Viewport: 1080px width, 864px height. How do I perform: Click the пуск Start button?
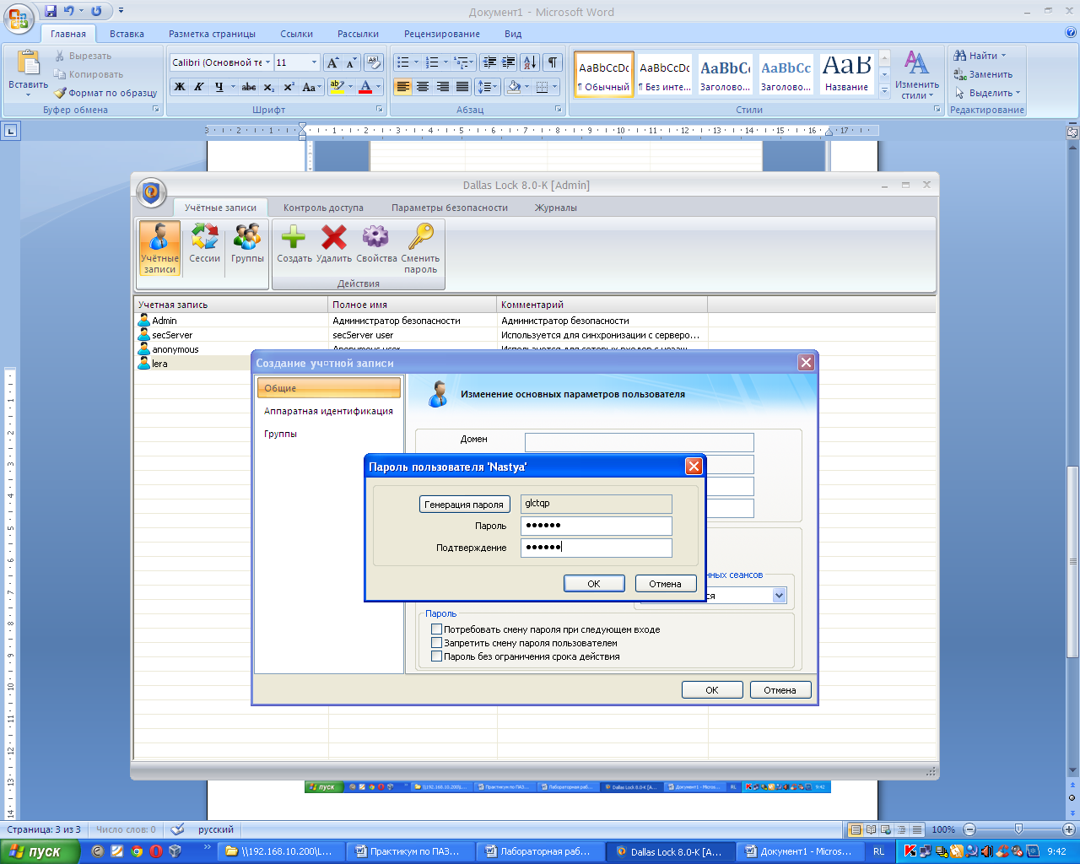(40, 851)
